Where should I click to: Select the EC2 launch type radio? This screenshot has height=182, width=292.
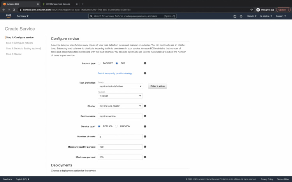point(117,63)
